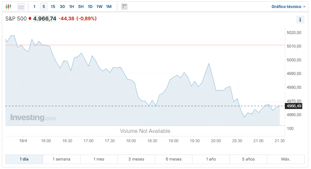Select the 1-minute interval
Screen dimensions: 311x169
pyautogui.click(x=34, y=6)
